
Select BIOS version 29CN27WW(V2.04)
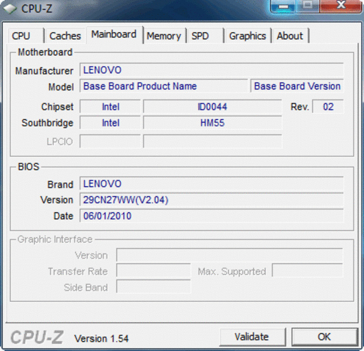[212, 200]
